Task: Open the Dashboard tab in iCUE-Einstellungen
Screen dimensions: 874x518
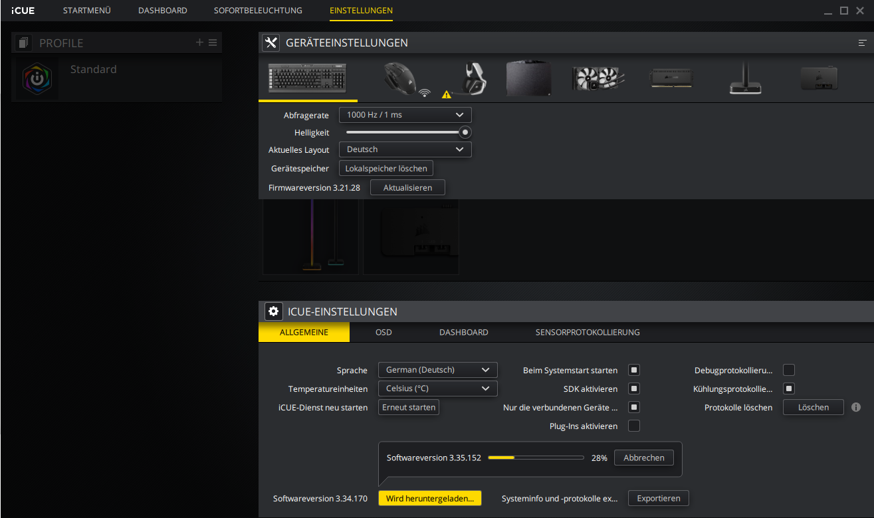Action: coord(464,332)
